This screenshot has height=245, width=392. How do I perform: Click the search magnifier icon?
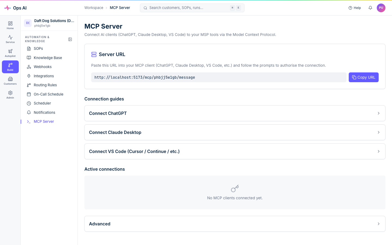(x=145, y=8)
